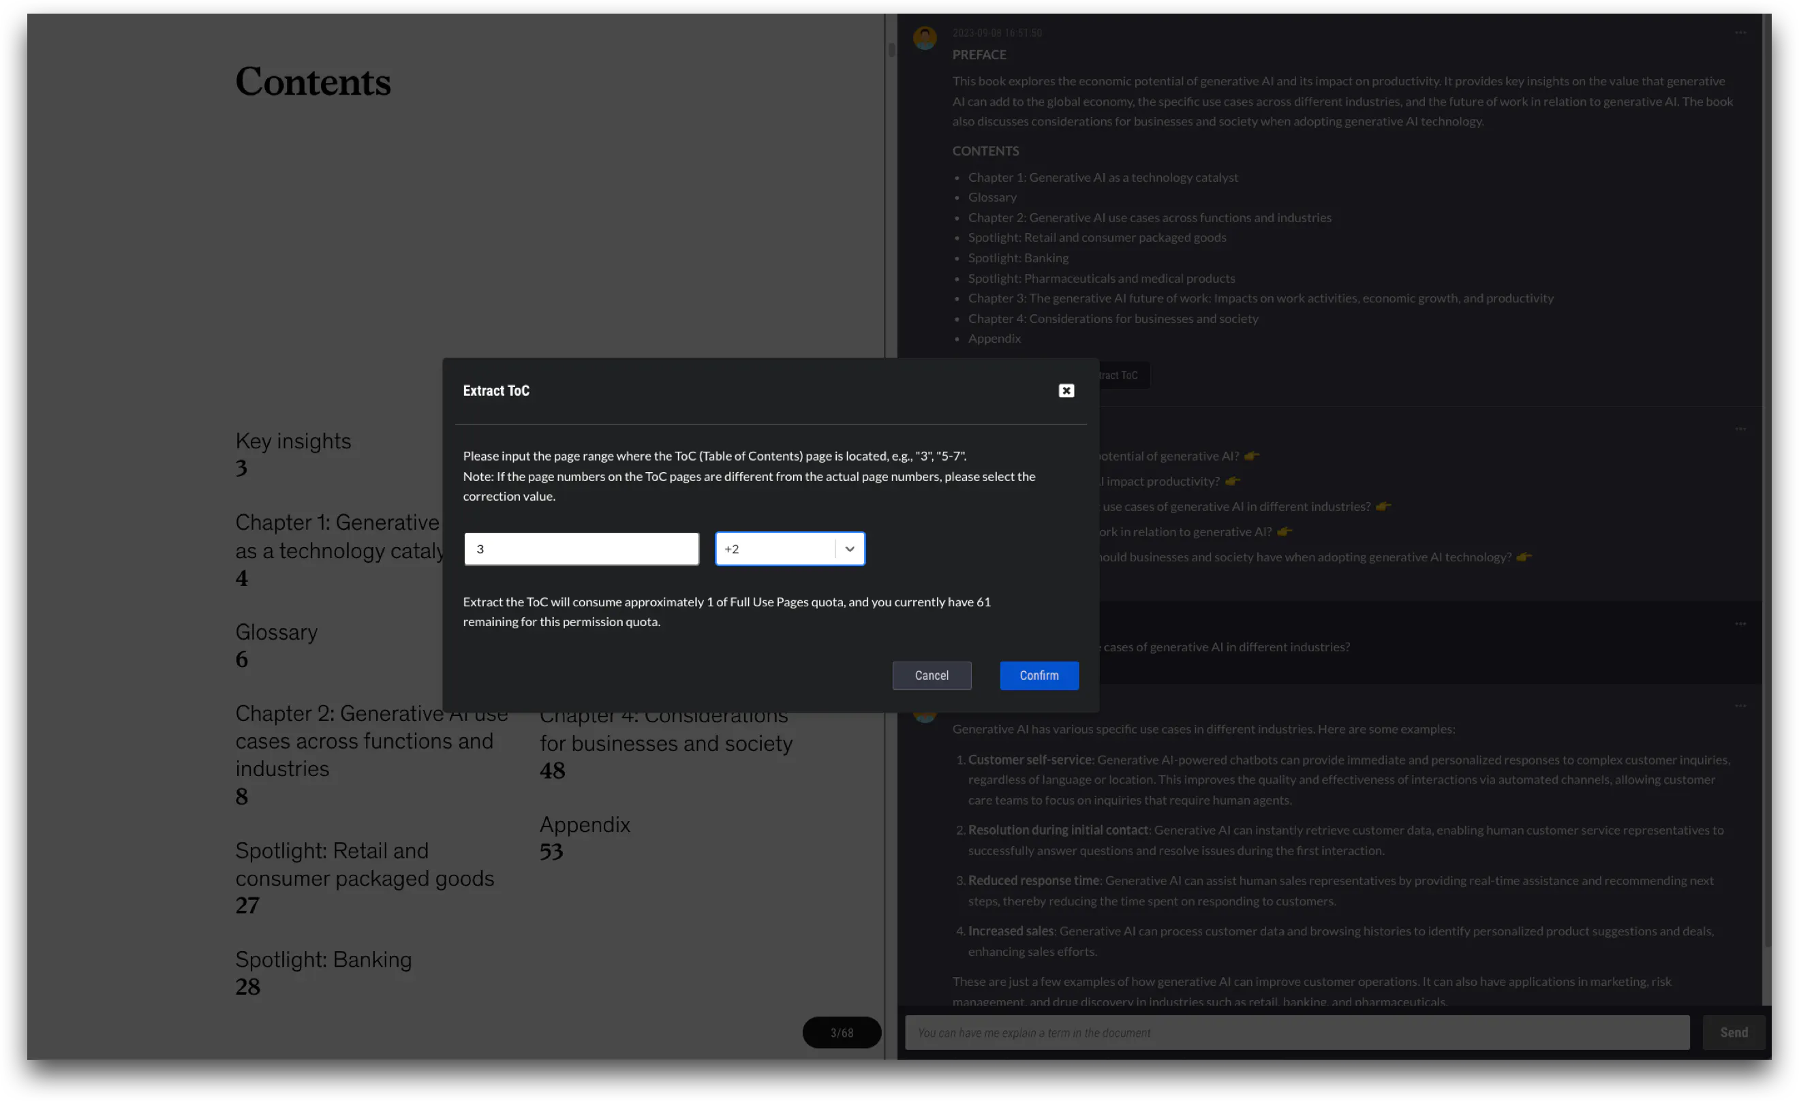Select the suggested question about potential of generative AI

click(x=1169, y=456)
